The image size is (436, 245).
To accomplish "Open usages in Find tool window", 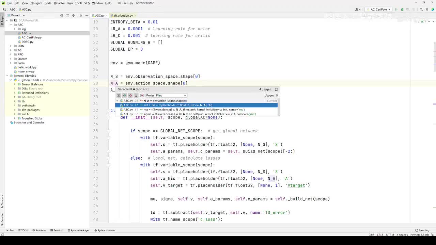I will 276,89.
